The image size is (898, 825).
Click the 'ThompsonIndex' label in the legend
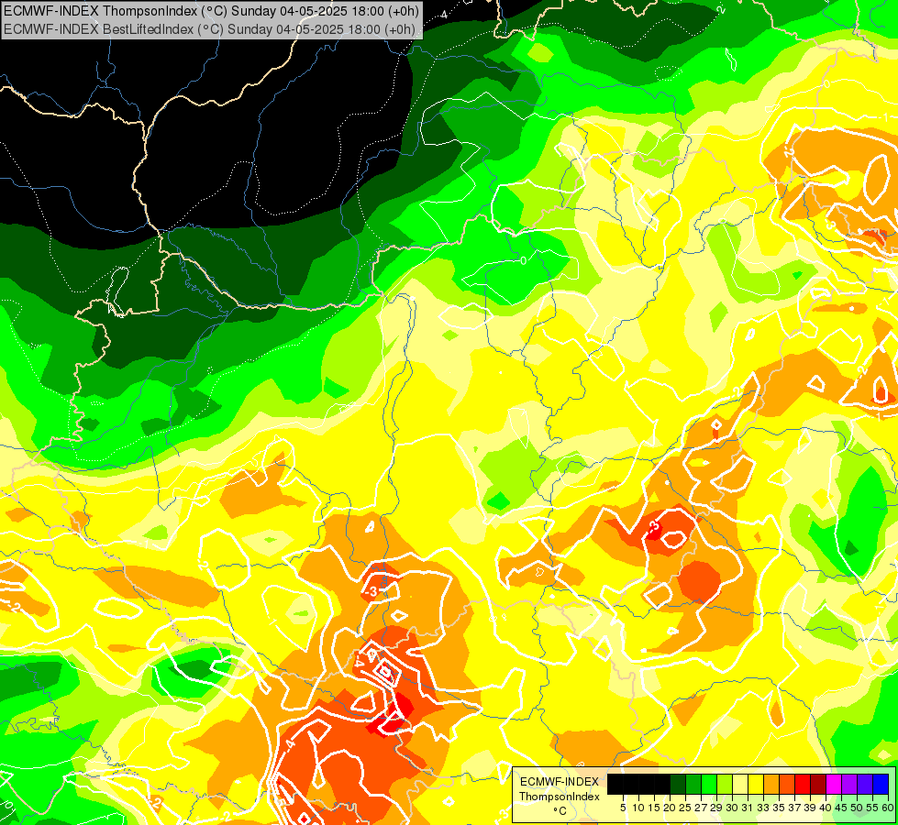click(x=560, y=797)
